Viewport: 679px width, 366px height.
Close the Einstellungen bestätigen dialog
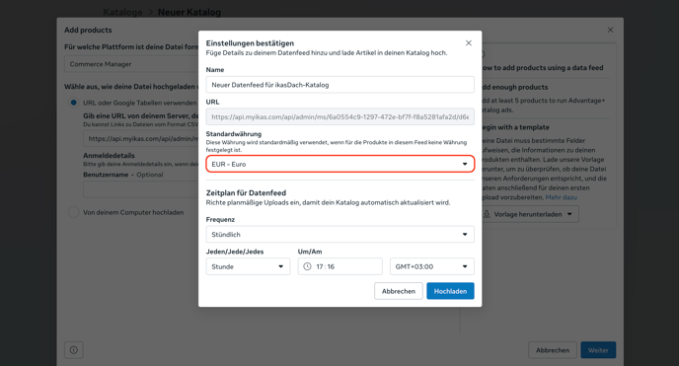tap(469, 42)
